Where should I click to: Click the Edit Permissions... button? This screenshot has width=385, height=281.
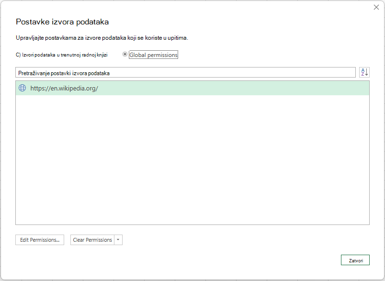[x=40, y=240]
